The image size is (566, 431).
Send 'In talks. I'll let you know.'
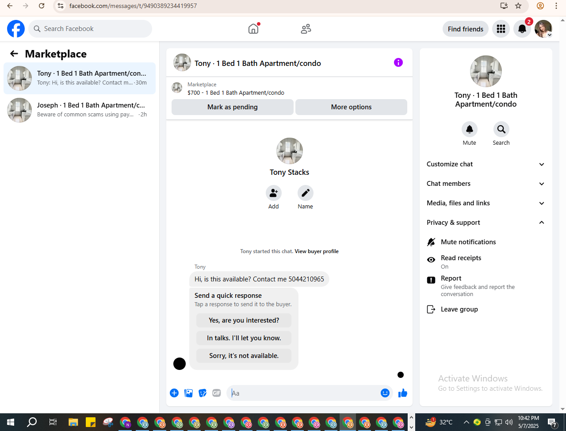tap(244, 338)
